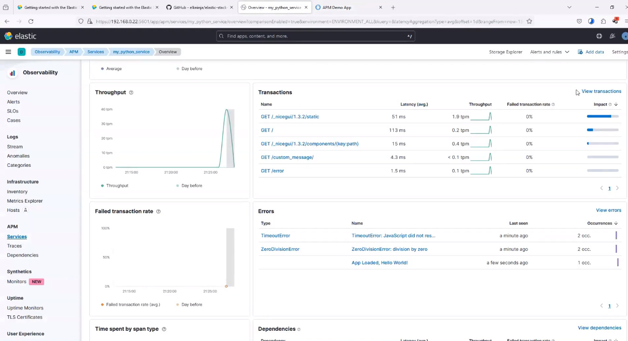This screenshot has width=628, height=341.
Task: Click Observability breadcrumb
Action: 47,52
